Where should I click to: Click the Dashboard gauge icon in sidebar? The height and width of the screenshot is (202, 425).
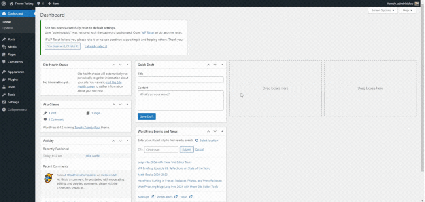click(4, 13)
